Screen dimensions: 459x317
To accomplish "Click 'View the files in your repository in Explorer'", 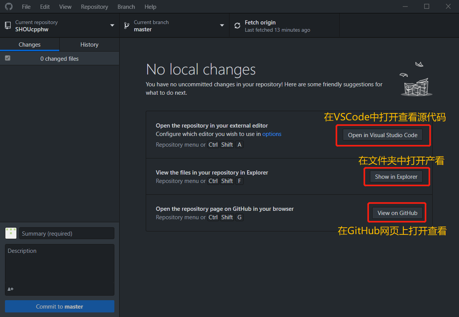I will click(x=212, y=173).
